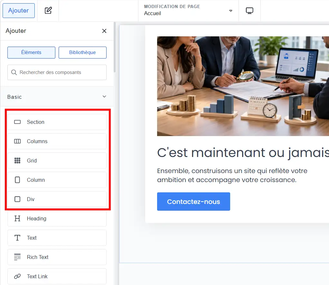The width and height of the screenshot is (329, 285).
Task: Click the Ajouter button in top toolbar
Action: [x=19, y=11]
